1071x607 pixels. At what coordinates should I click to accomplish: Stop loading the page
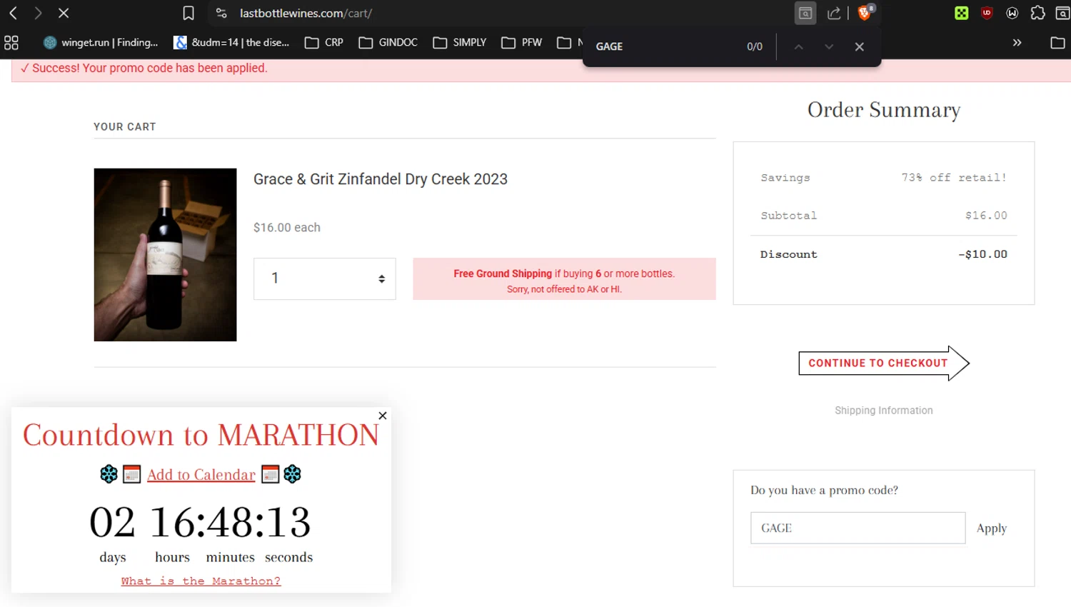coord(64,13)
